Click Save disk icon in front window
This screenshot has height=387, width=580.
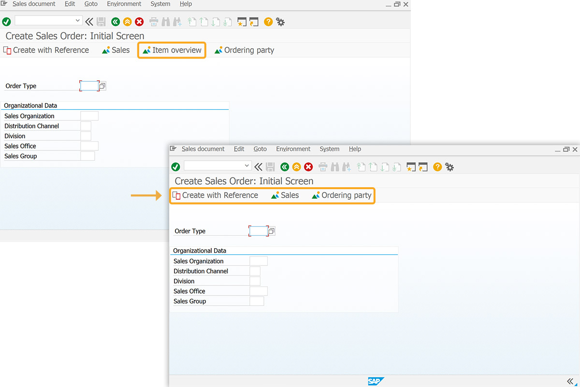pos(271,167)
